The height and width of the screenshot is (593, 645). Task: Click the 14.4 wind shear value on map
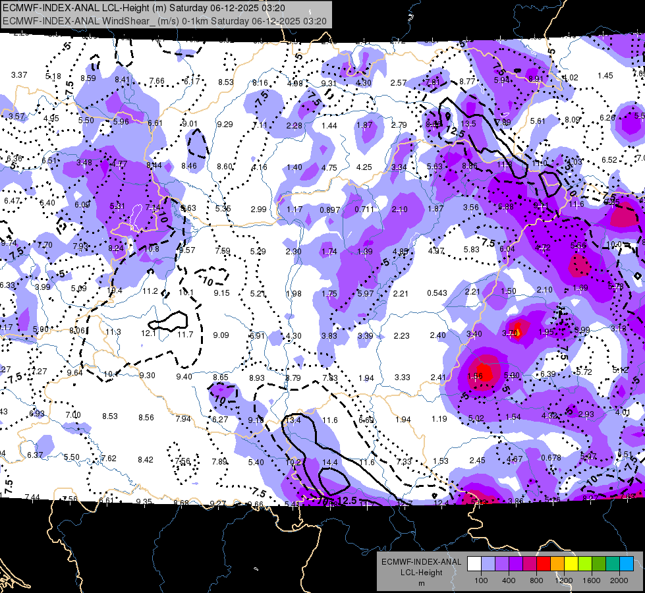[x=330, y=463]
